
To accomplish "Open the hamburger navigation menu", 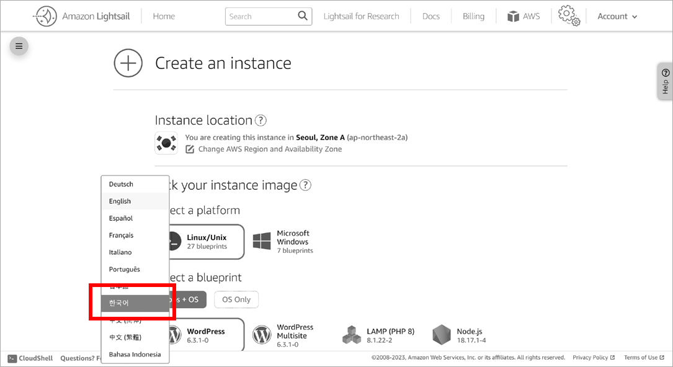I will click(x=19, y=46).
